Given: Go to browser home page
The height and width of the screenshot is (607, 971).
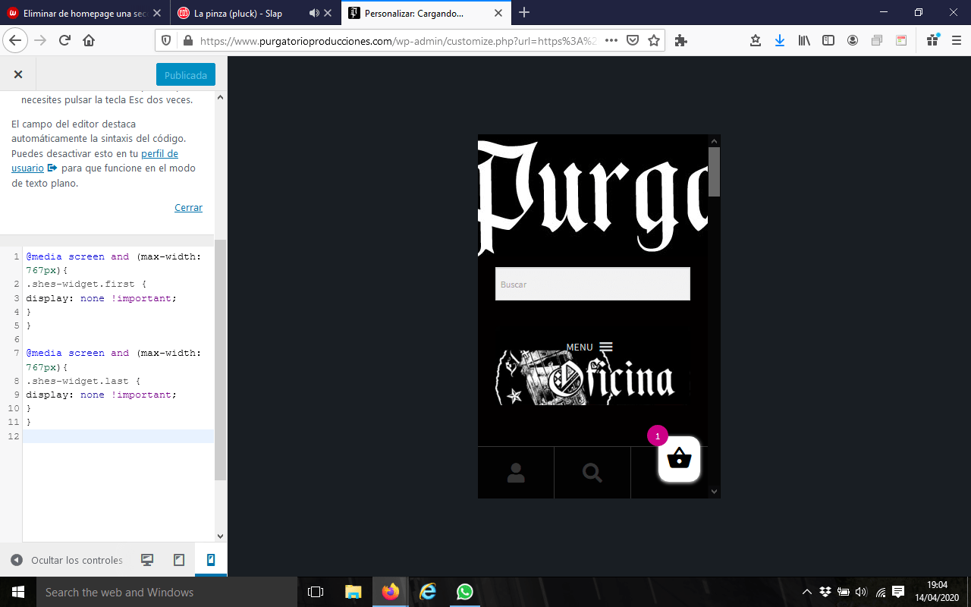Looking at the screenshot, I should point(89,40).
